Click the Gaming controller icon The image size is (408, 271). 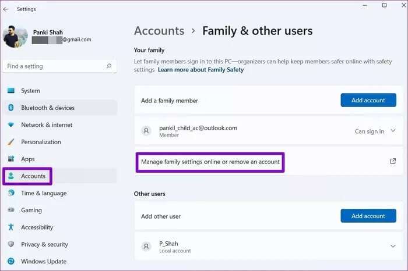(x=11, y=210)
